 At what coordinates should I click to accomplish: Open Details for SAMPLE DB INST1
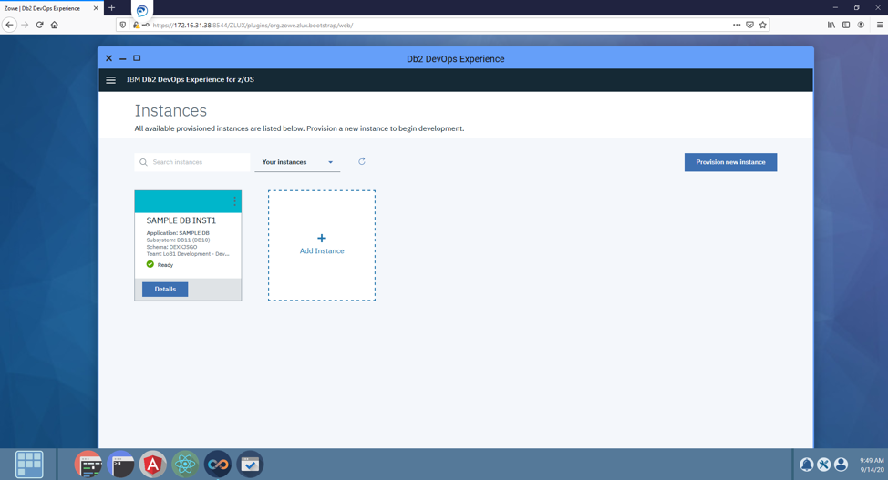pos(165,290)
